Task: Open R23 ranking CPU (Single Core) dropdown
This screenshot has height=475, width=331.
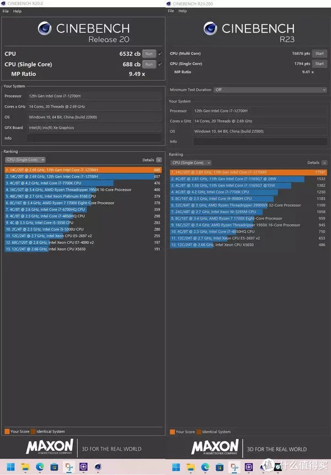Action: pyautogui.click(x=190, y=163)
